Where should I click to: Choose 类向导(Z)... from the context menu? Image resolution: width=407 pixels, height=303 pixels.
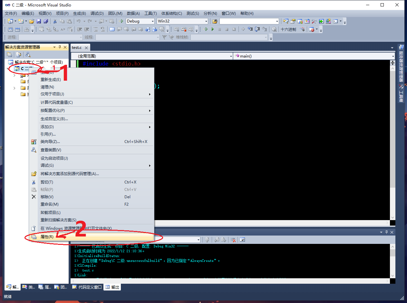click(x=92, y=142)
